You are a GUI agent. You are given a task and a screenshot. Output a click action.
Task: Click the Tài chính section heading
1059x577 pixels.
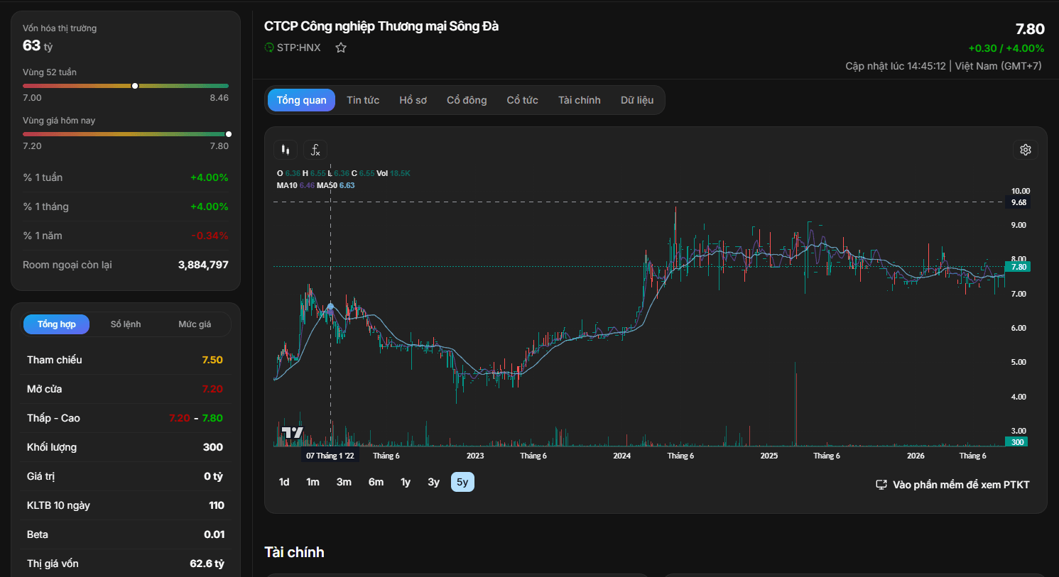coord(294,552)
